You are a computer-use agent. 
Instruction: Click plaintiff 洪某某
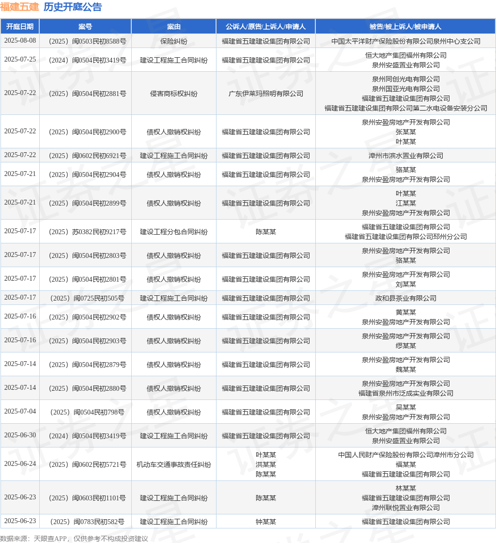point(265,465)
